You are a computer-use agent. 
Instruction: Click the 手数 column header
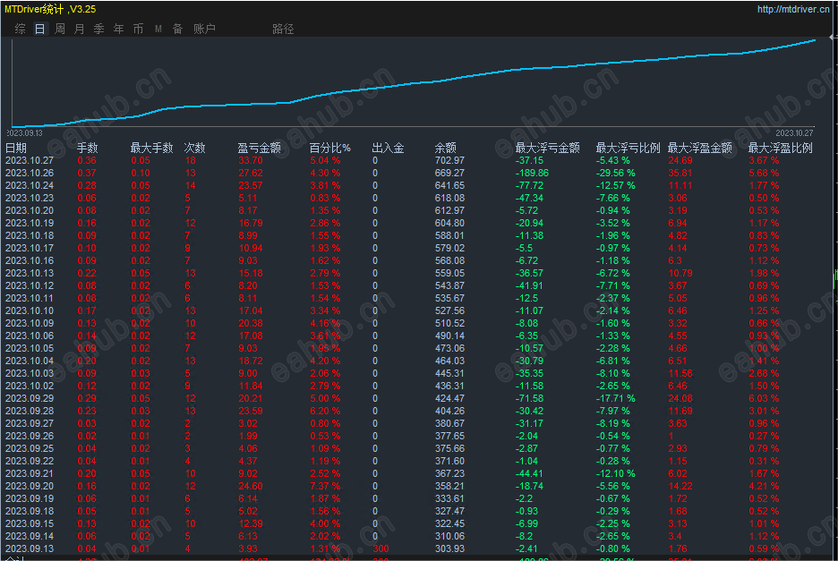pyautogui.click(x=88, y=148)
